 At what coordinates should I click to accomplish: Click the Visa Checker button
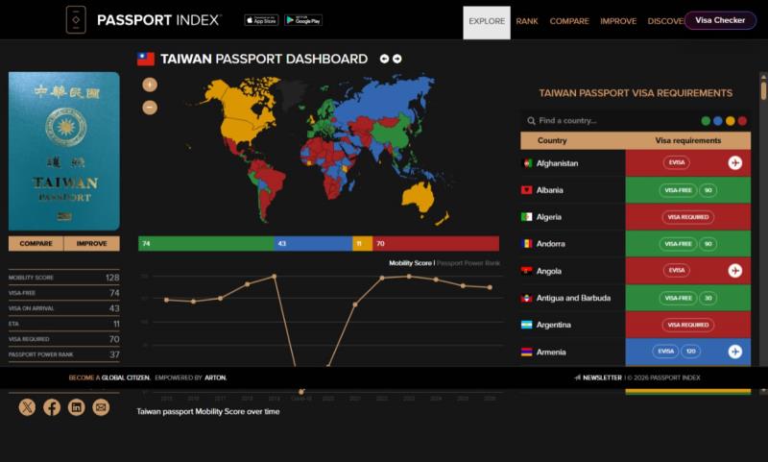point(720,20)
